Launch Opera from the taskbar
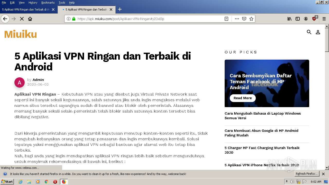 pos(55,182)
